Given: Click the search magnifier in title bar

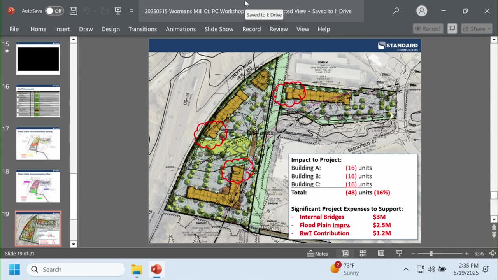Looking at the screenshot, I should click(x=396, y=11).
